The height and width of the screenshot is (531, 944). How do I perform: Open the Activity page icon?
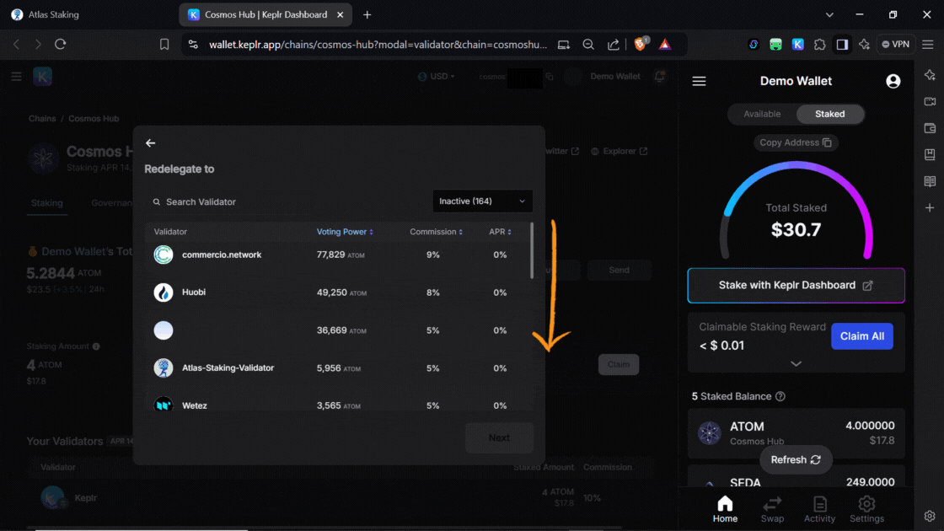click(819, 508)
